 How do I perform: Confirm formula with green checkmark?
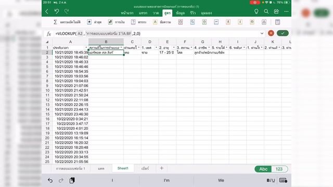point(283,33)
